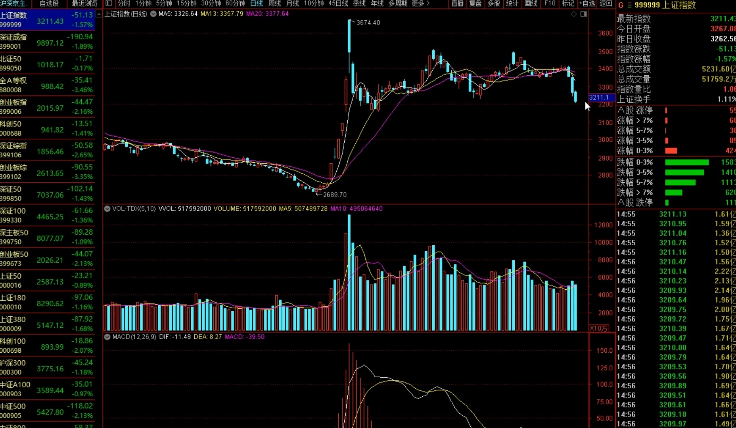Switch to 月线 monthly chart
The image size is (736, 428).
click(292, 4)
